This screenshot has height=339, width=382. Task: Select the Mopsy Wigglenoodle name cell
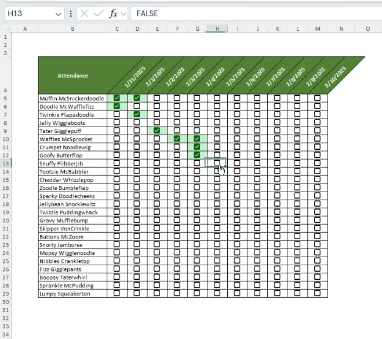(x=72, y=253)
